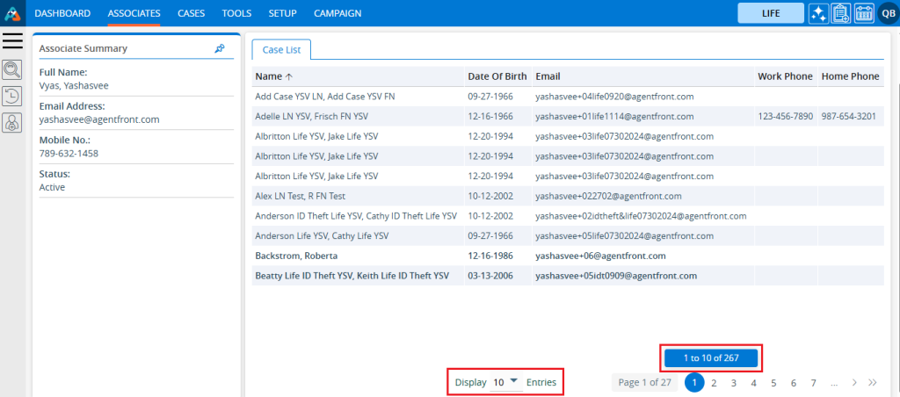Click the LIFE button in header
900x397 pixels.
(x=770, y=13)
